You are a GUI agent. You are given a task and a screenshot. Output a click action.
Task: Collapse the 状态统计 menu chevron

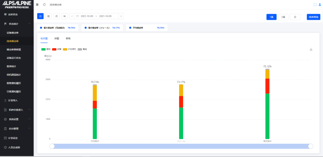(29, 24)
